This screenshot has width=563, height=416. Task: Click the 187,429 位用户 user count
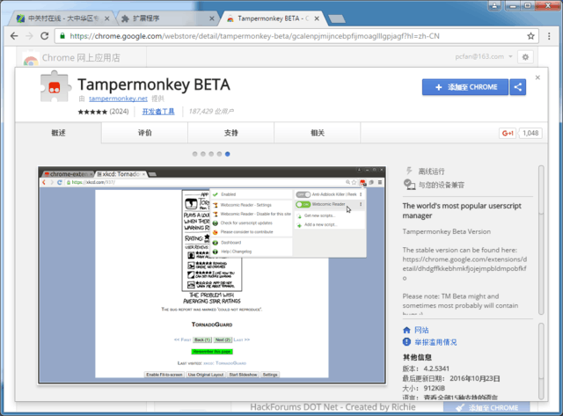click(x=211, y=112)
